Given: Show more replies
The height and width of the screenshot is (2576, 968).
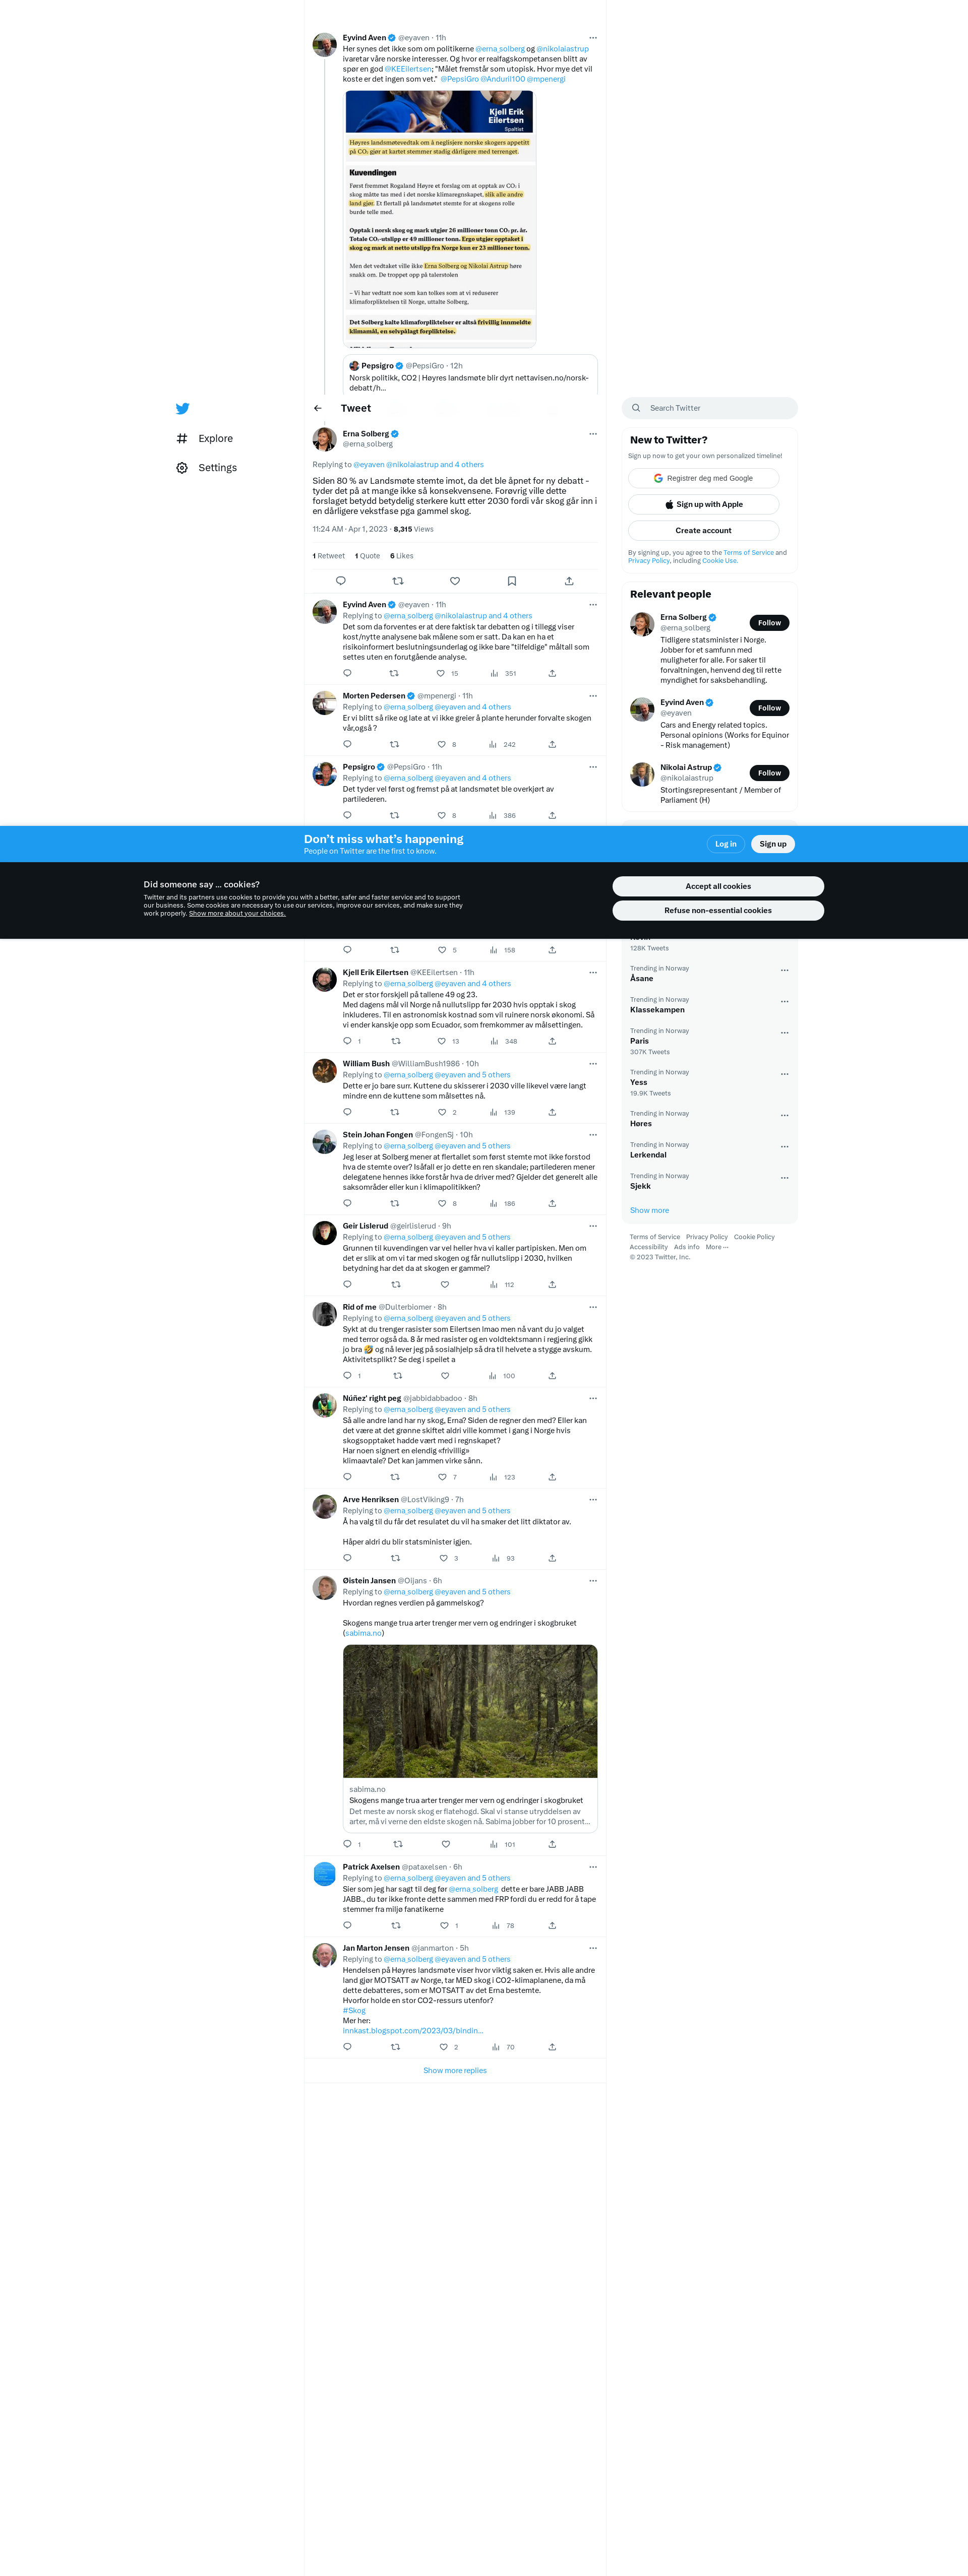Looking at the screenshot, I should [x=455, y=2070].
